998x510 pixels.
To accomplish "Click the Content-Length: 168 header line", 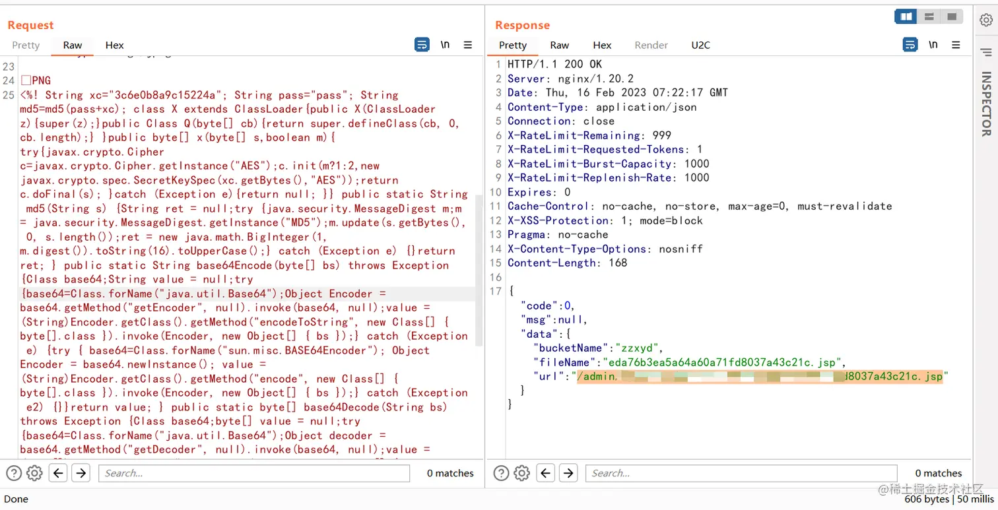I will 567,263.
